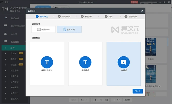Click the 上一页 pagination button
The width and height of the screenshot is (172, 104).
pyautogui.click(x=84, y=100)
